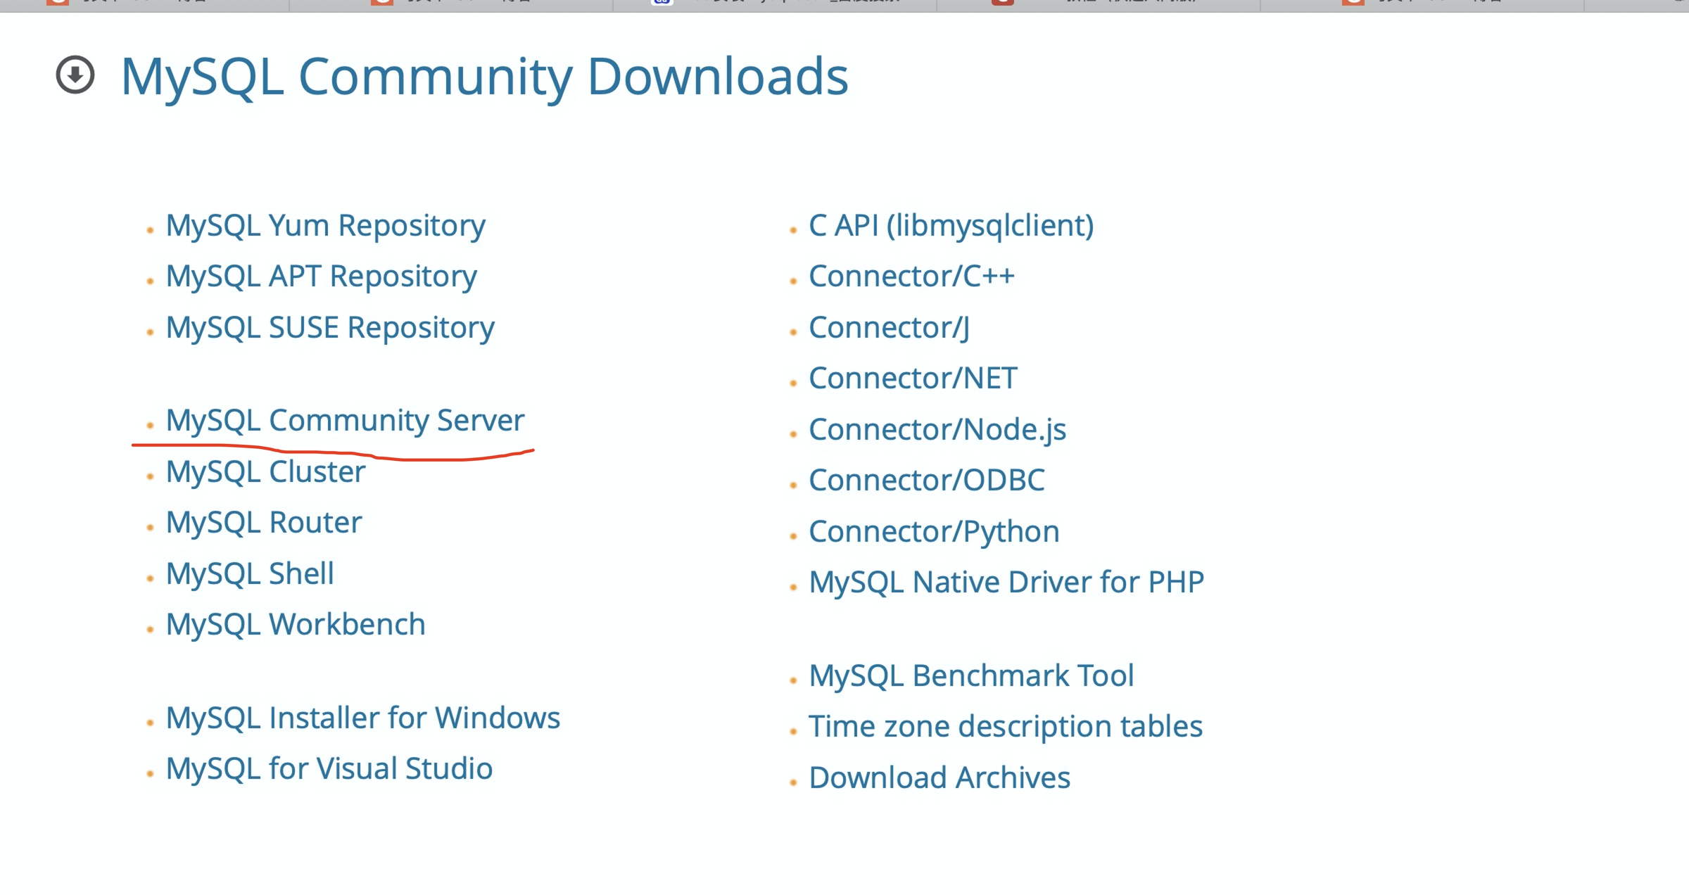Visit Download Archives page
Viewport: 1689px width, 895px height.
940,778
